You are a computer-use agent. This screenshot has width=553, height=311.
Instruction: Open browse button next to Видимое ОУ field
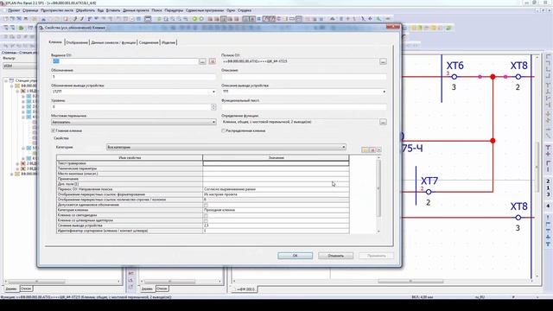click(202, 61)
